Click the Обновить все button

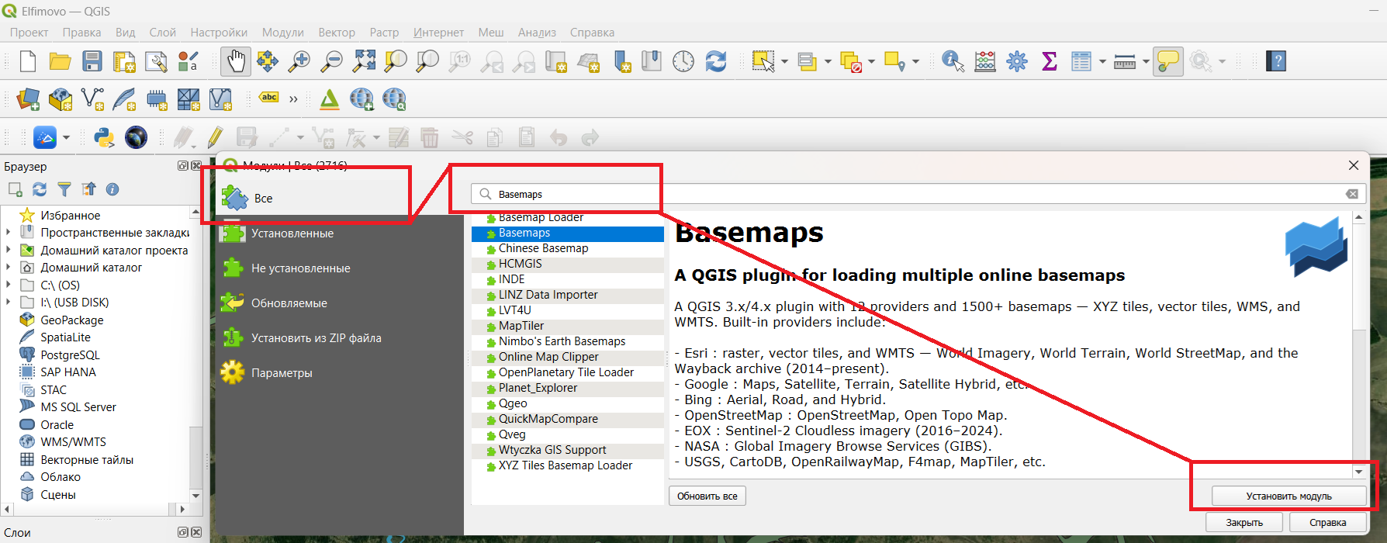coord(707,496)
